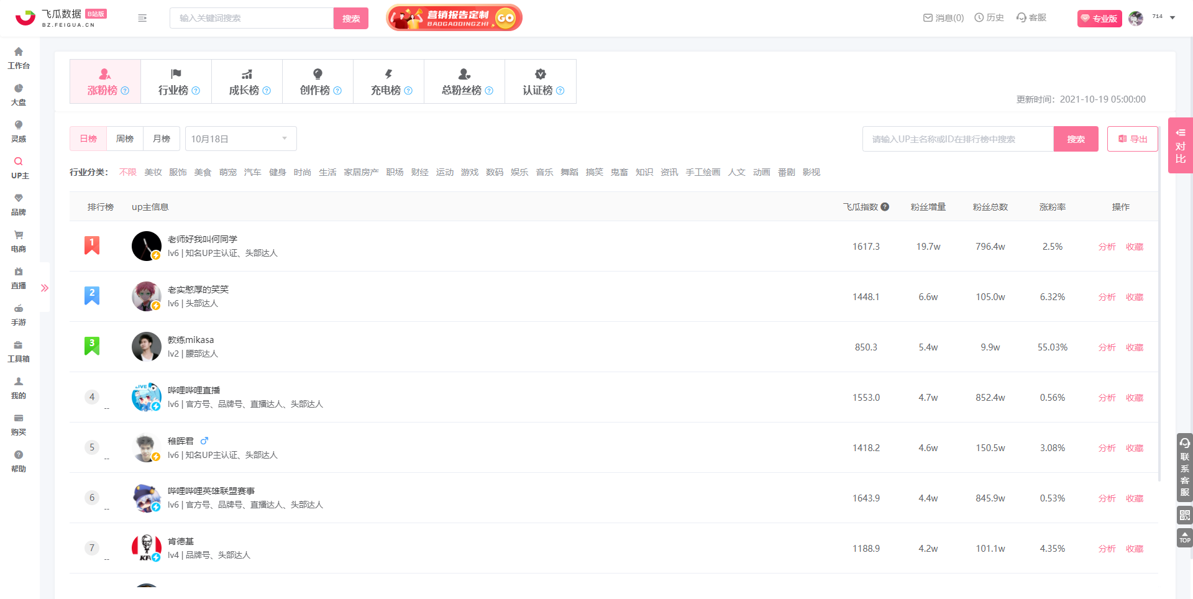Screen dimensions: 1193x599
Task: Open the 灵感 lightbulb sidebar icon
Action: (x=19, y=126)
